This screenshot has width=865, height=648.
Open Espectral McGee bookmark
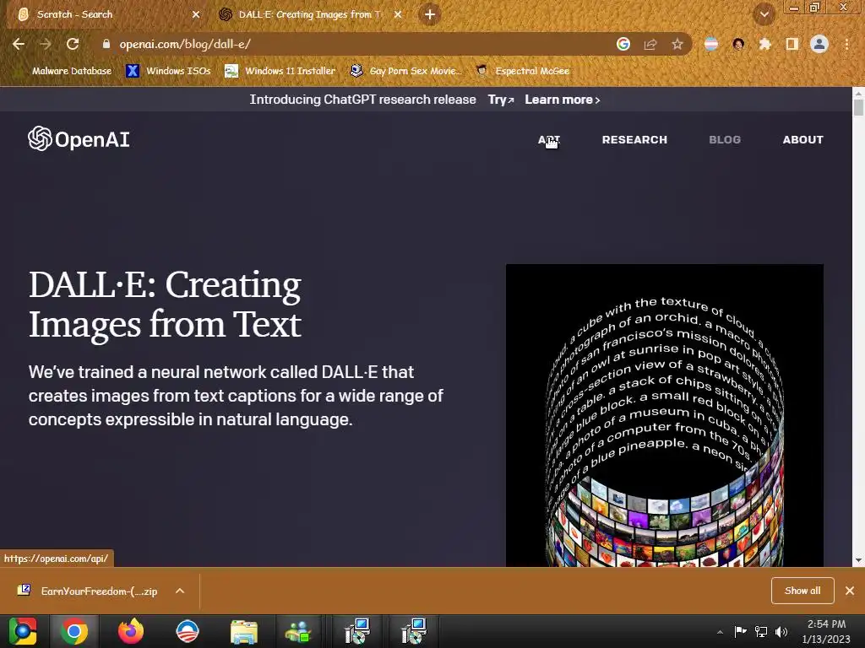click(x=523, y=71)
